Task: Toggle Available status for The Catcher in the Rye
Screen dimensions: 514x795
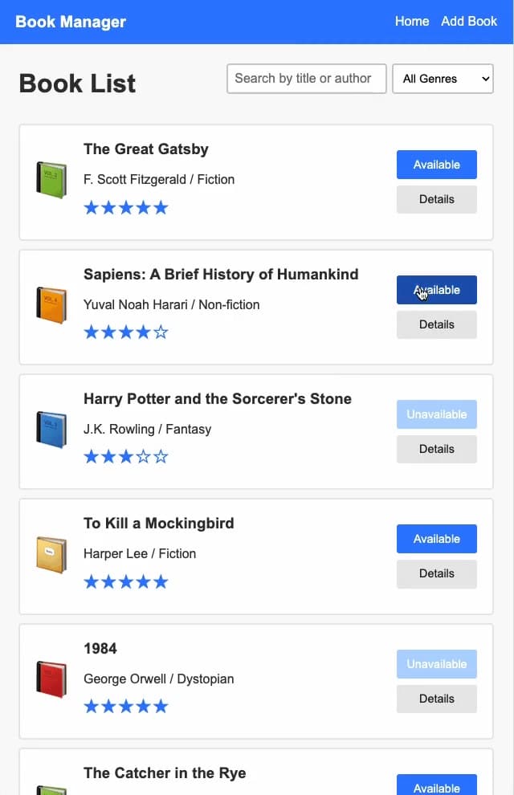Action: pyautogui.click(x=436, y=785)
